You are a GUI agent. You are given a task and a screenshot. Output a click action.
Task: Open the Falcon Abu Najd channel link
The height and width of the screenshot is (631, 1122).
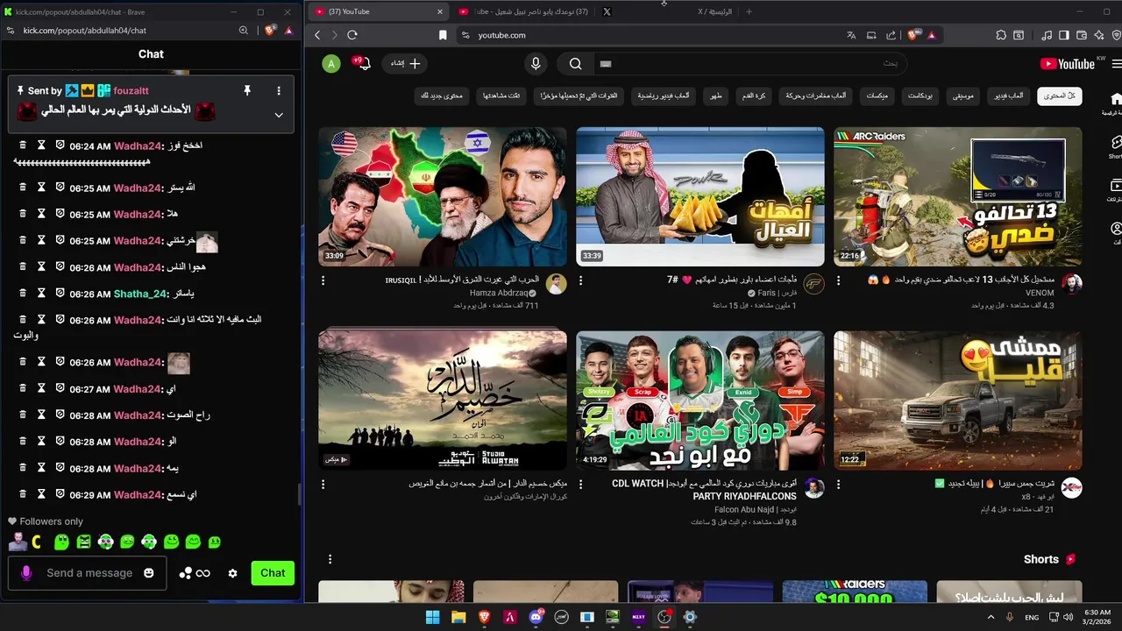point(755,510)
